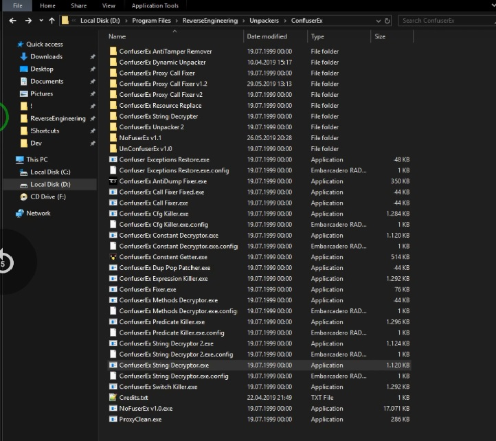This screenshot has height=441, width=496.
Task: Expand chevron after Unpackers in breadcrumb
Action: pyautogui.click(x=285, y=21)
